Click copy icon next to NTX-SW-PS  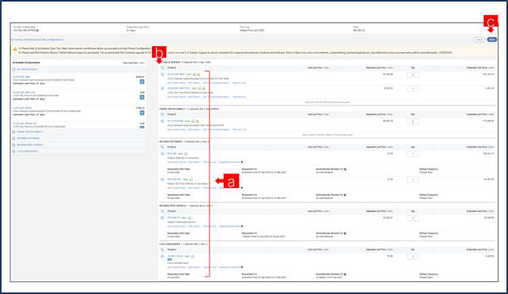point(190,218)
